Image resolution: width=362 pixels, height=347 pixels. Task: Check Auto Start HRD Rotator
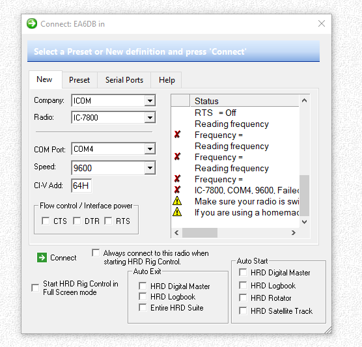point(243,298)
